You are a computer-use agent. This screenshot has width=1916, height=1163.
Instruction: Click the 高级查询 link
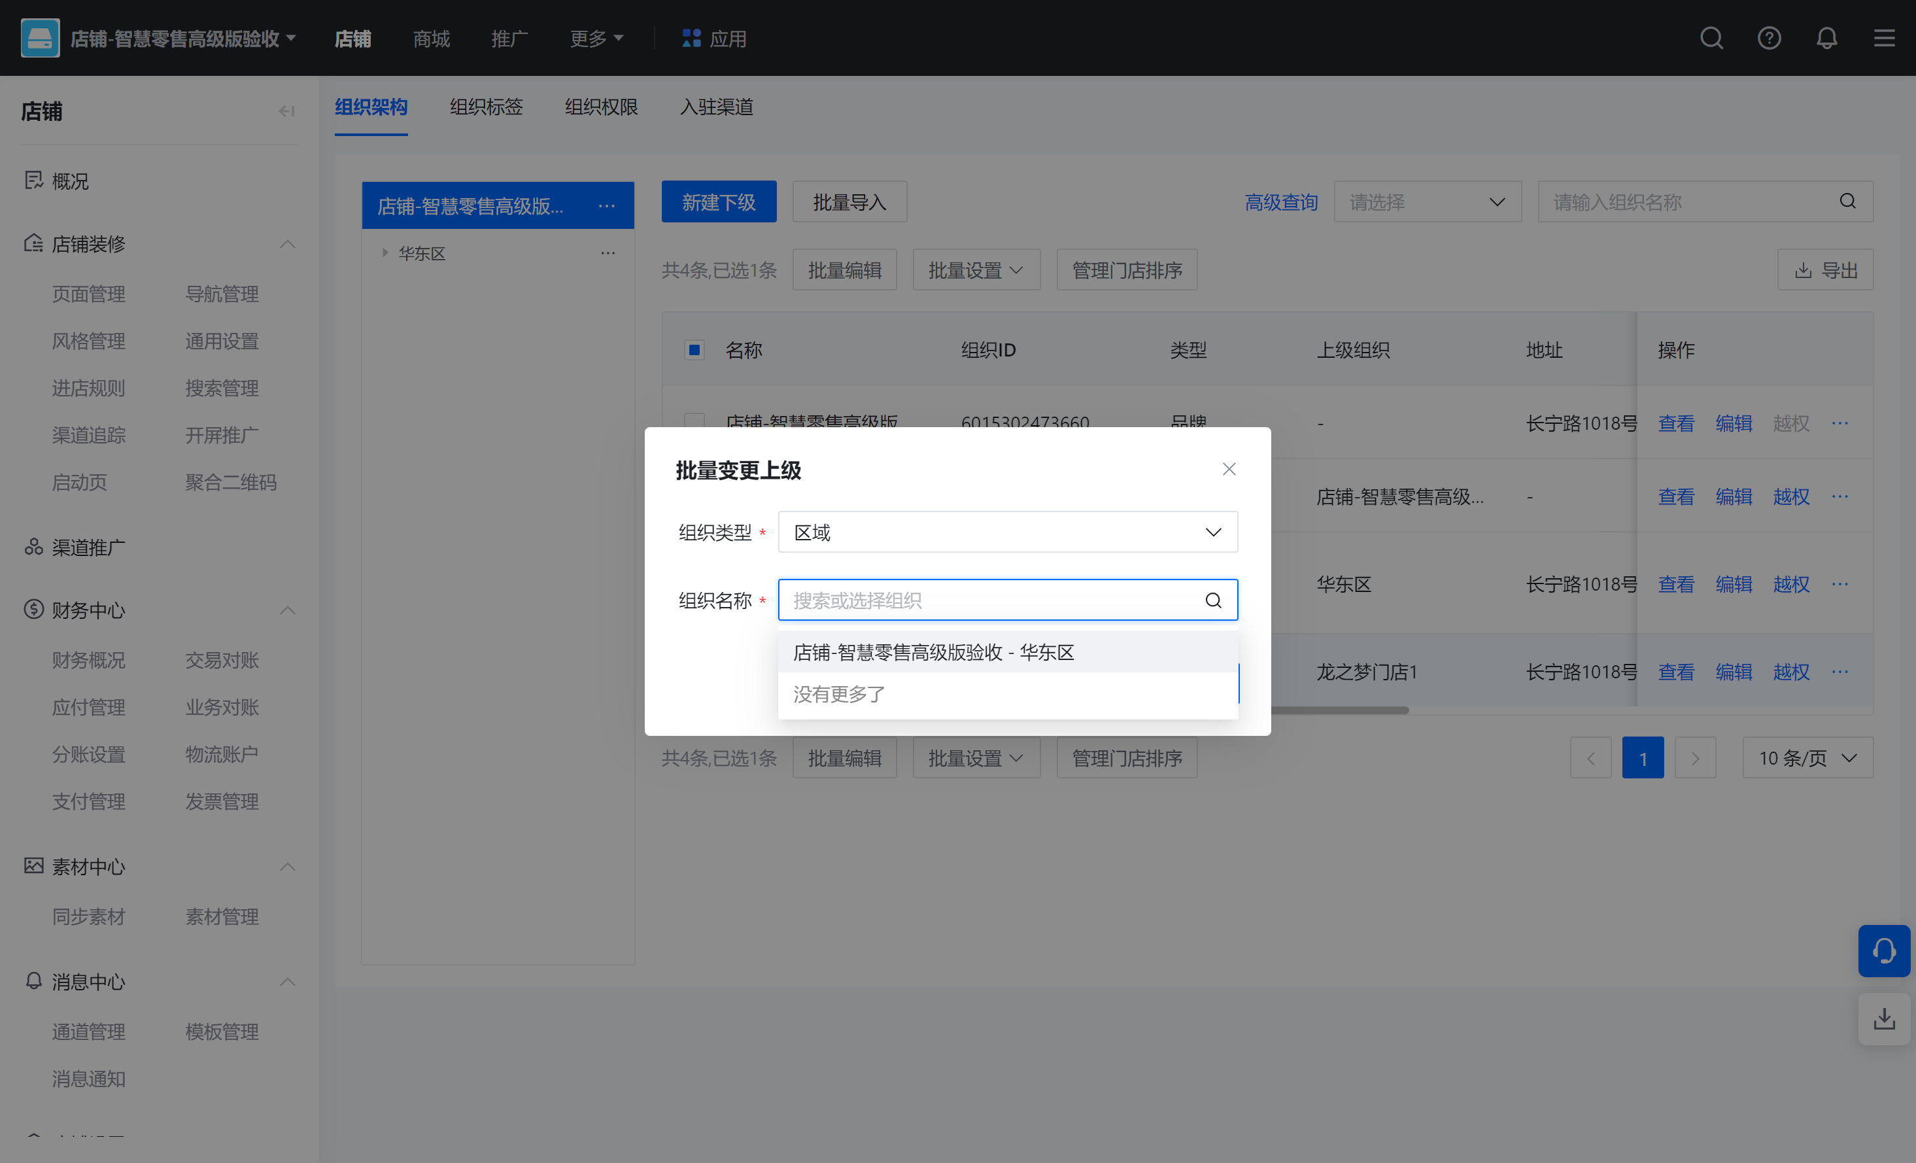[x=1280, y=202]
